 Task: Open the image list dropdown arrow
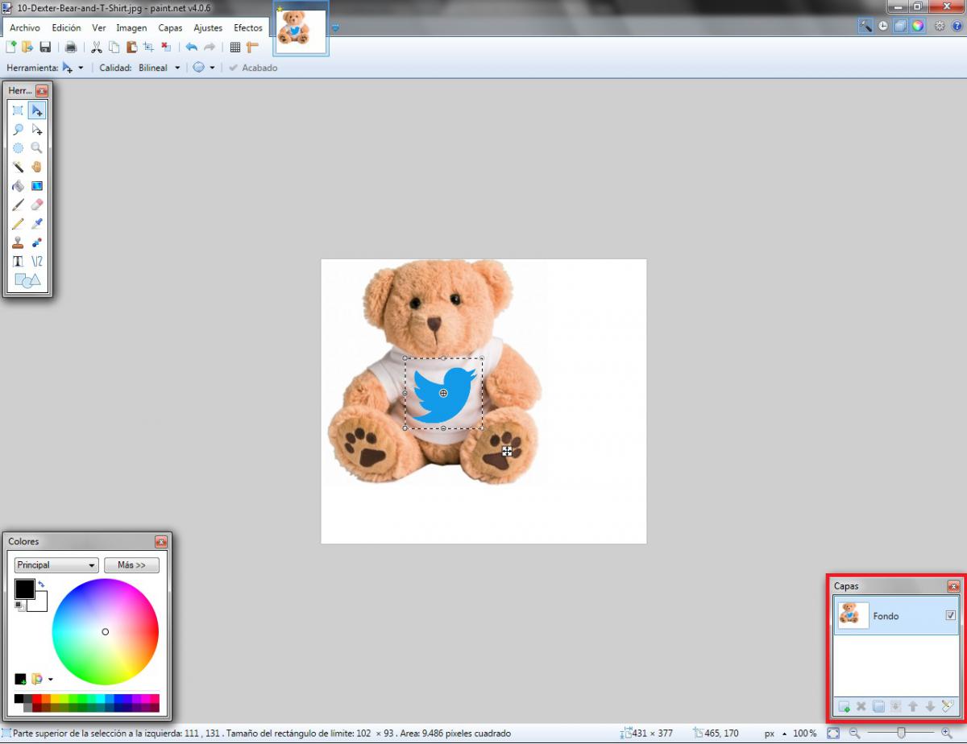335,28
